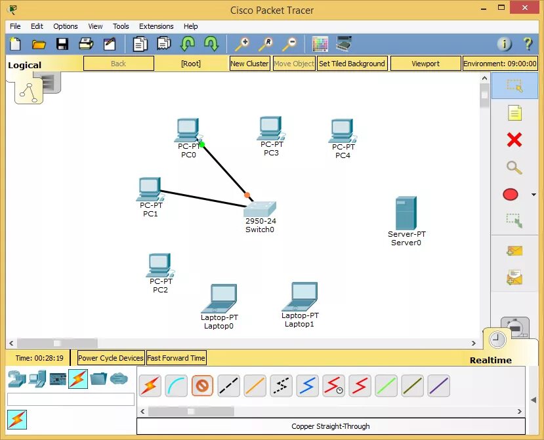544x440 pixels.
Task: Open the Activity Wizard icon
Action: point(110,44)
